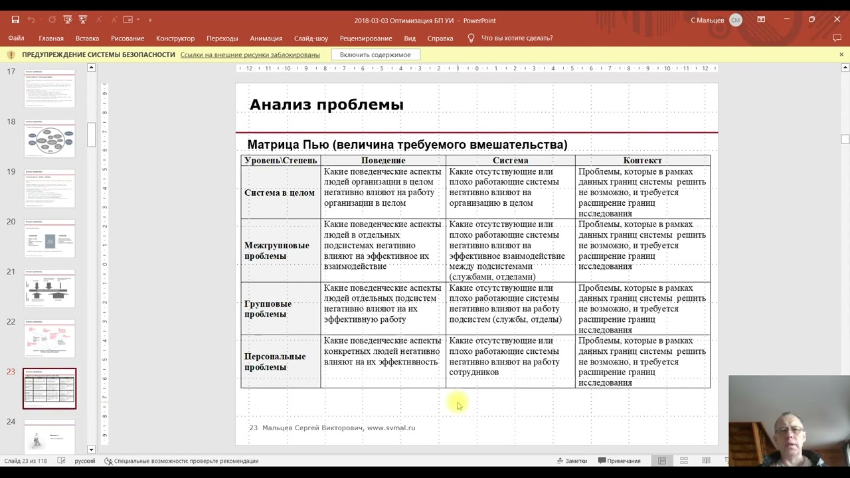Click the main editor scroll up arrow
Screen dimensions: 850x478
[x=845, y=68]
